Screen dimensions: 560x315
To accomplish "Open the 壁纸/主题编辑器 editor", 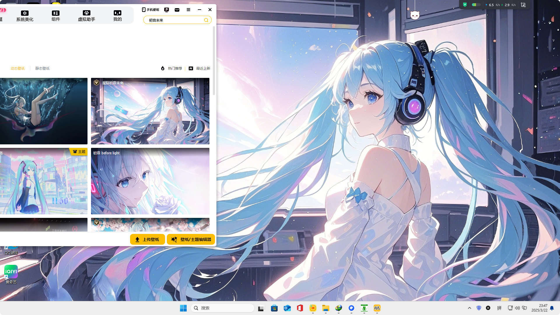I will tap(191, 239).
